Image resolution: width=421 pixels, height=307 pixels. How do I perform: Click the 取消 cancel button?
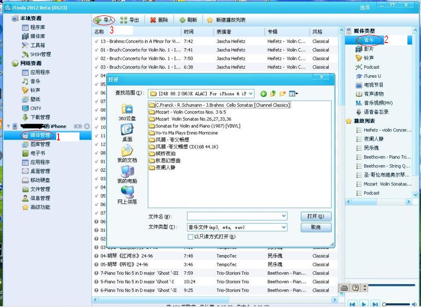coord(316,227)
